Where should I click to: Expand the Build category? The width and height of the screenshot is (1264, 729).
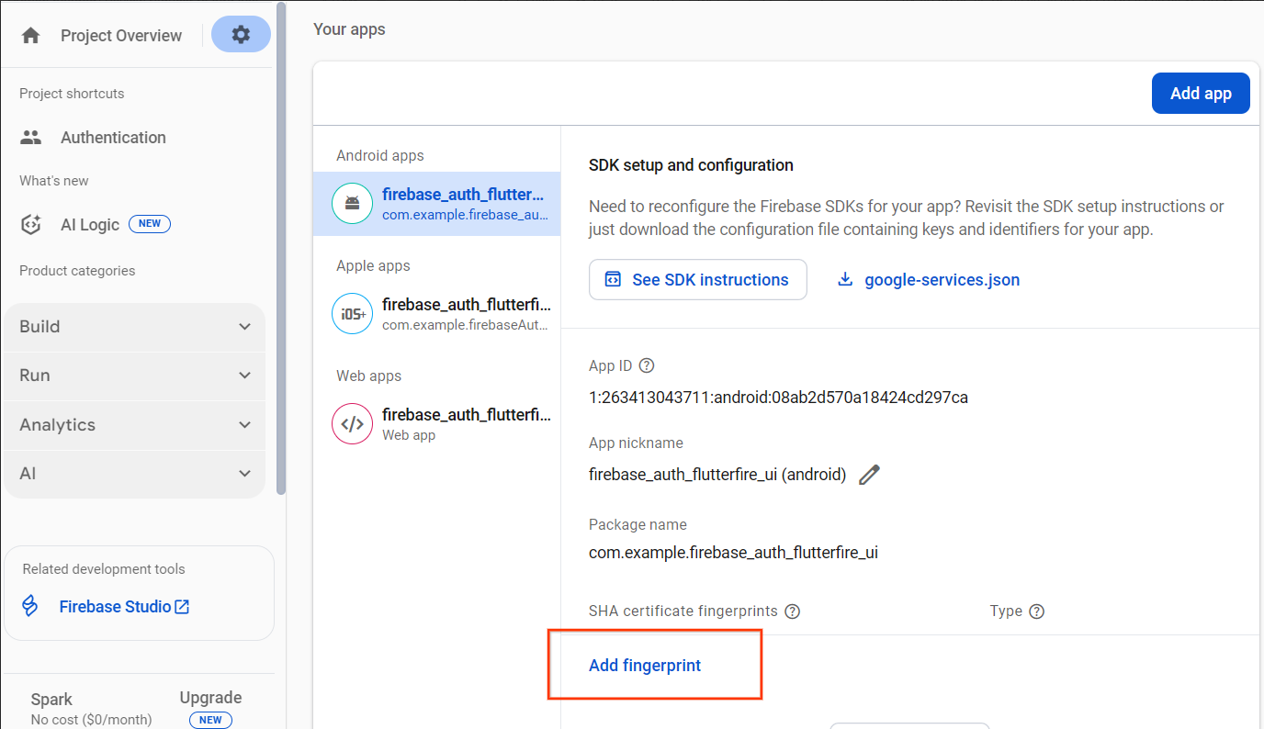pos(134,326)
